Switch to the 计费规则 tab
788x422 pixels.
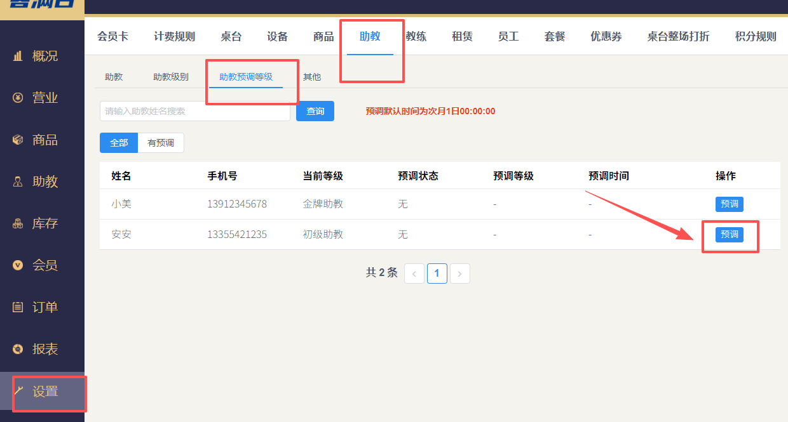tap(174, 36)
